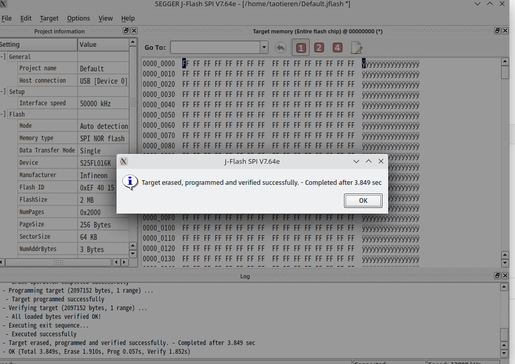This screenshot has width=515, height=364.
Task: Click the Setting column header
Action: click(38, 45)
